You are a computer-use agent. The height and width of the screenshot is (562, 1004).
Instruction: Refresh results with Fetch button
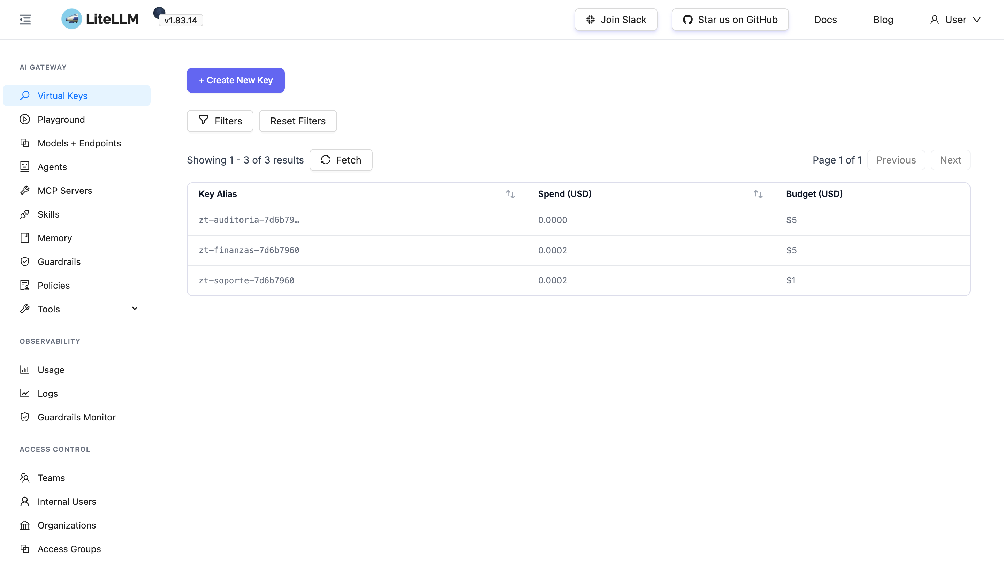click(341, 160)
